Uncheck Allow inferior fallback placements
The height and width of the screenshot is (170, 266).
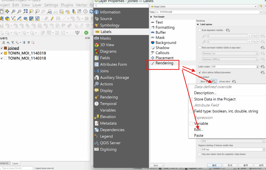tap(200, 73)
